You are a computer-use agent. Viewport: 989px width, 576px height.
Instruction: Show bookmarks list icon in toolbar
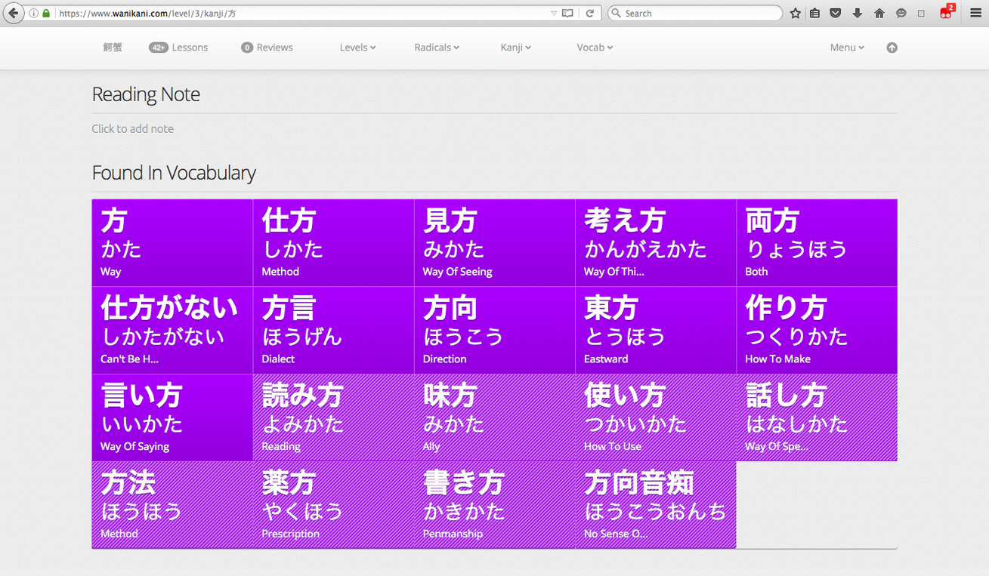(x=814, y=14)
